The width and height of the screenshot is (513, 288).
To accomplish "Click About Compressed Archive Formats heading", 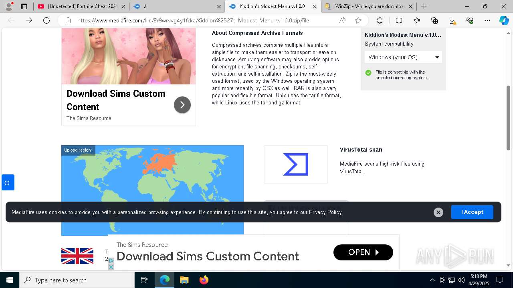I will 257,33.
